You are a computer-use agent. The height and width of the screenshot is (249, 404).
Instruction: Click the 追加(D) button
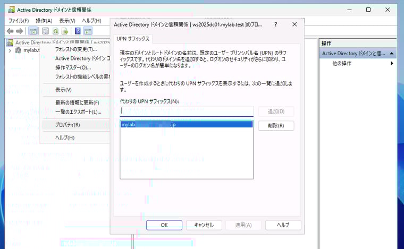coord(276,111)
